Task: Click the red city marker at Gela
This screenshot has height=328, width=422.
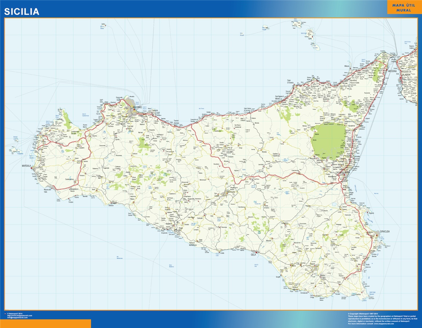Action: 257,253
